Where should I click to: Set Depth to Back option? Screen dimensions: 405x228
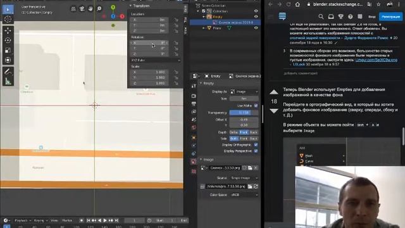253,132
